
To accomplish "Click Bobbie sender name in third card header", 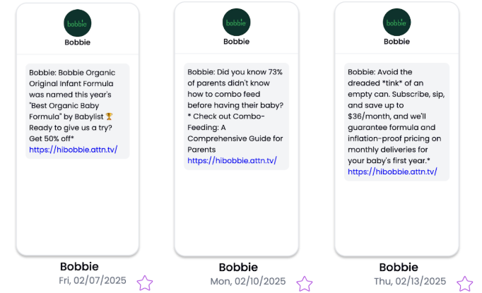I will 396,42.
